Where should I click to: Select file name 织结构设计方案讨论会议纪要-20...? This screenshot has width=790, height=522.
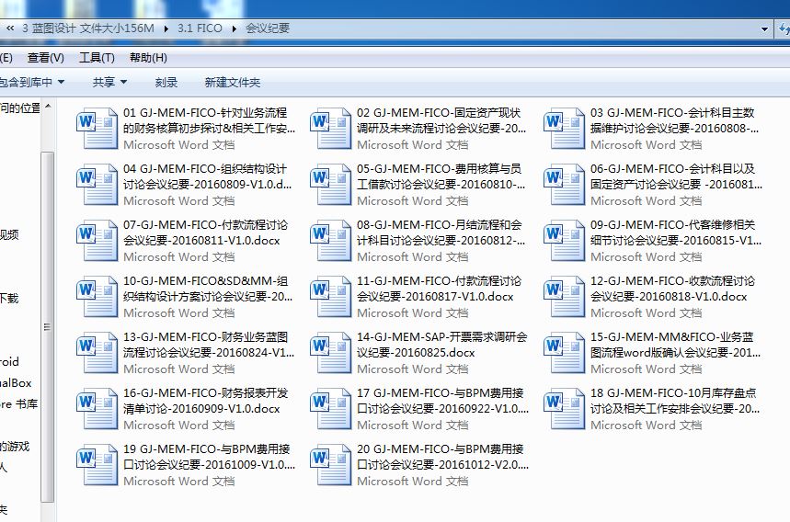[x=208, y=297]
